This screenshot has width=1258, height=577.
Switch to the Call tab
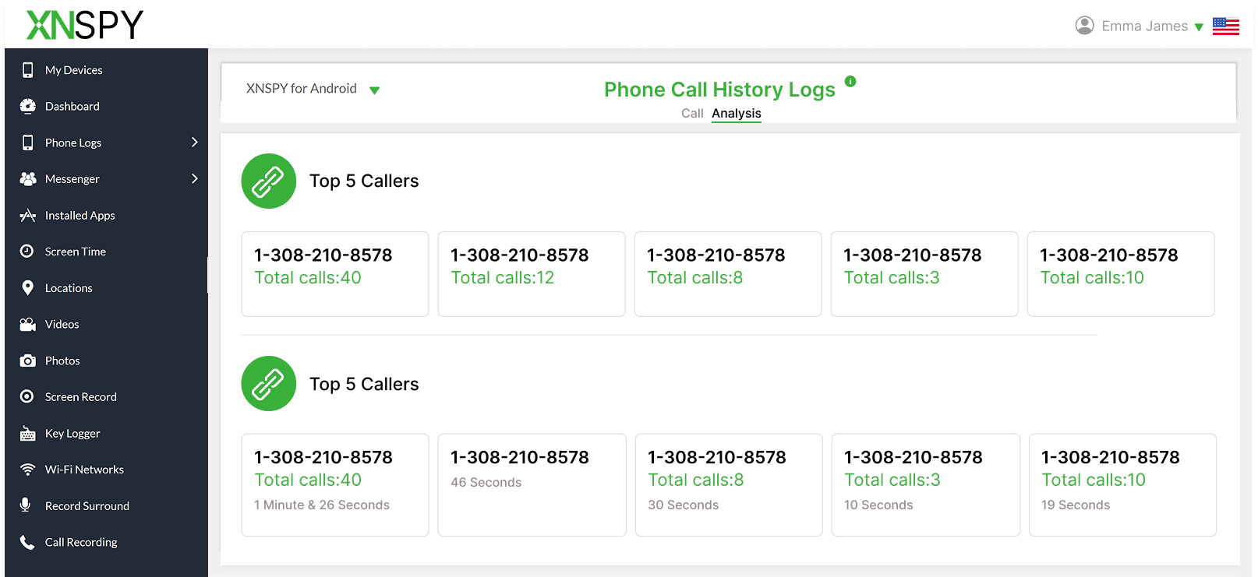pyautogui.click(x=692, y=114)
